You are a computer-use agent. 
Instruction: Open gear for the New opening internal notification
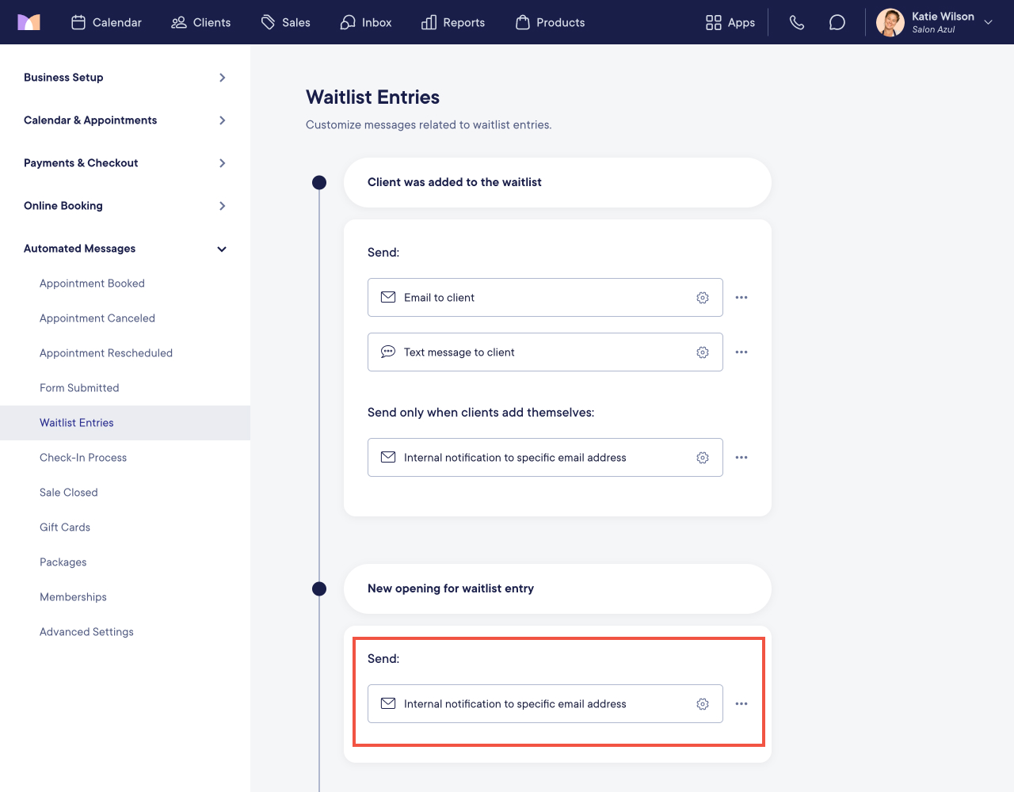(703, 704)
